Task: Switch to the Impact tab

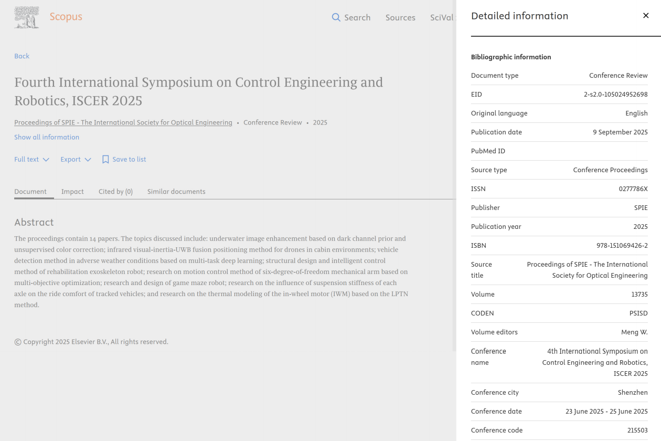Action: point(72,192)
